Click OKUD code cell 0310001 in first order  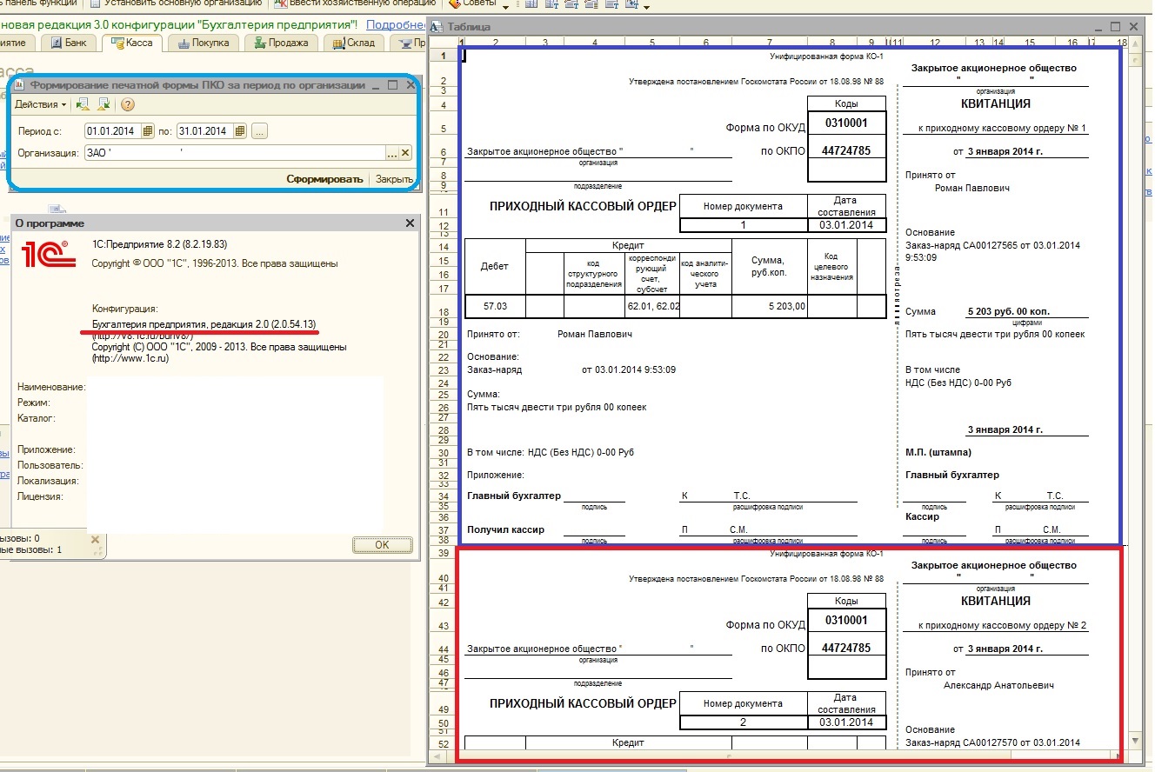click(x=847, y=123)
